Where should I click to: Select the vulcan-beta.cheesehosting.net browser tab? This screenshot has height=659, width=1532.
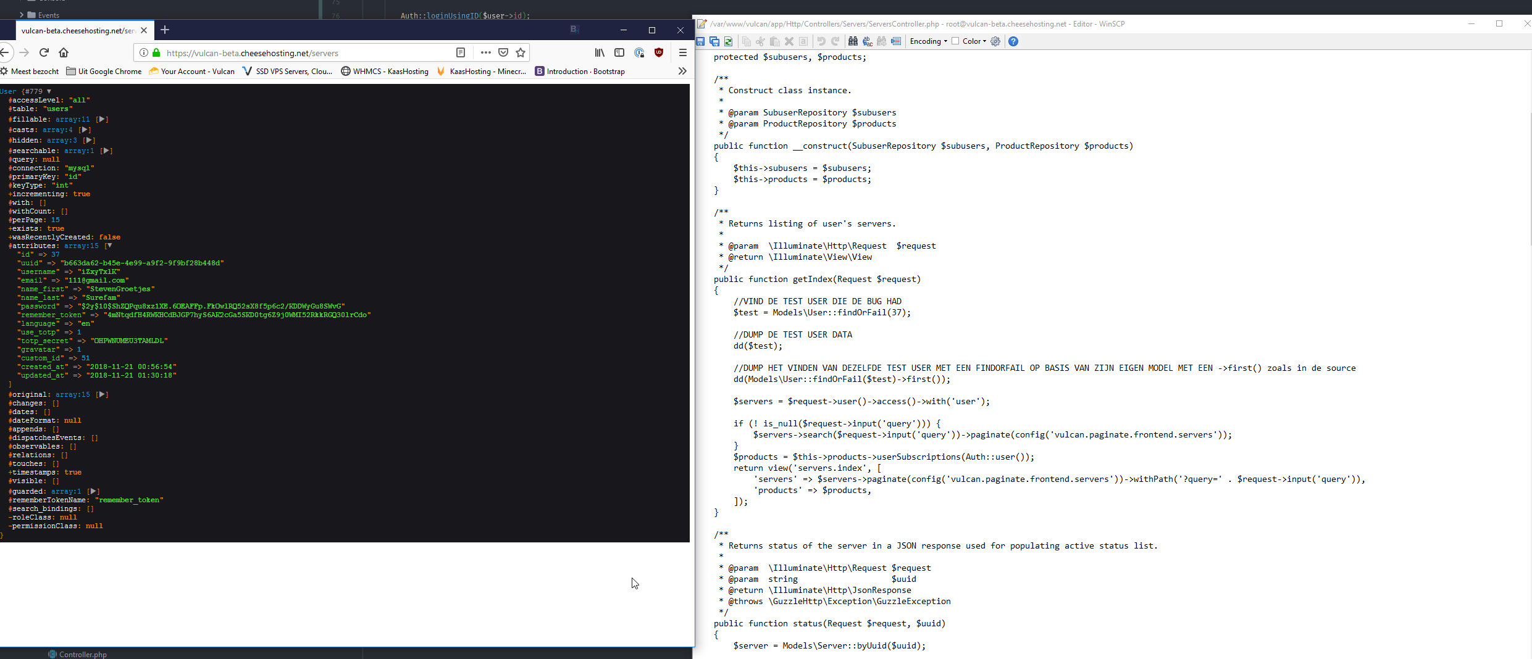tap(77, 30)
